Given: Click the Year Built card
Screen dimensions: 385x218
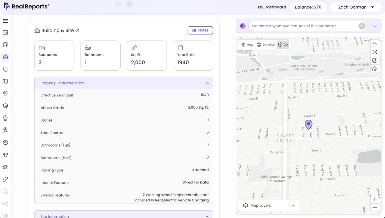Looking at the screenshot, I should pyautogui.click(x=193, y=56).
